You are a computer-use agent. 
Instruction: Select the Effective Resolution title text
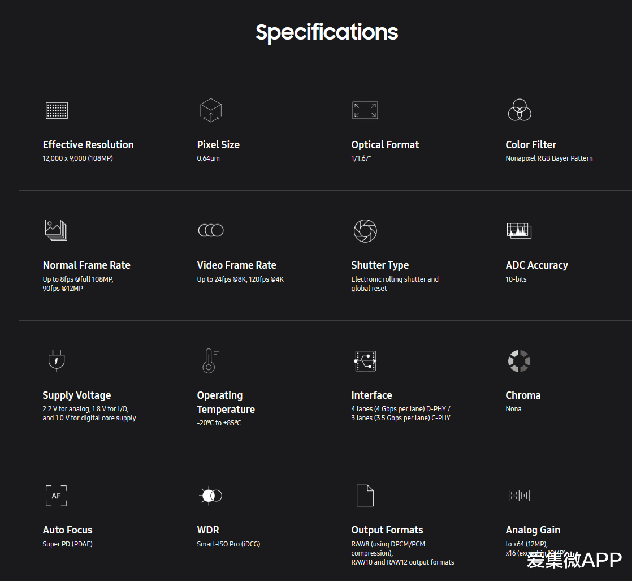[88, 145]
